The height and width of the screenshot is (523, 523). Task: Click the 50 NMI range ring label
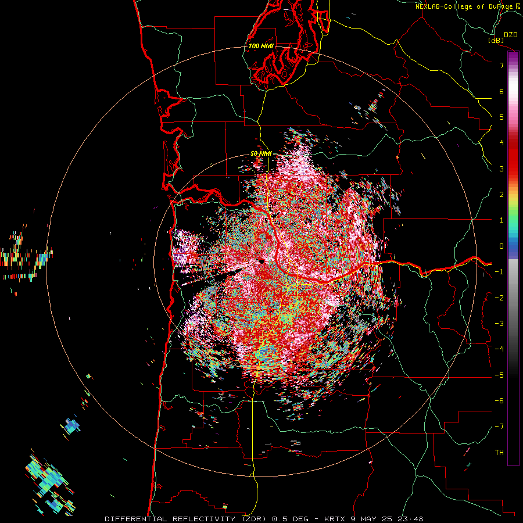[261, 153]
